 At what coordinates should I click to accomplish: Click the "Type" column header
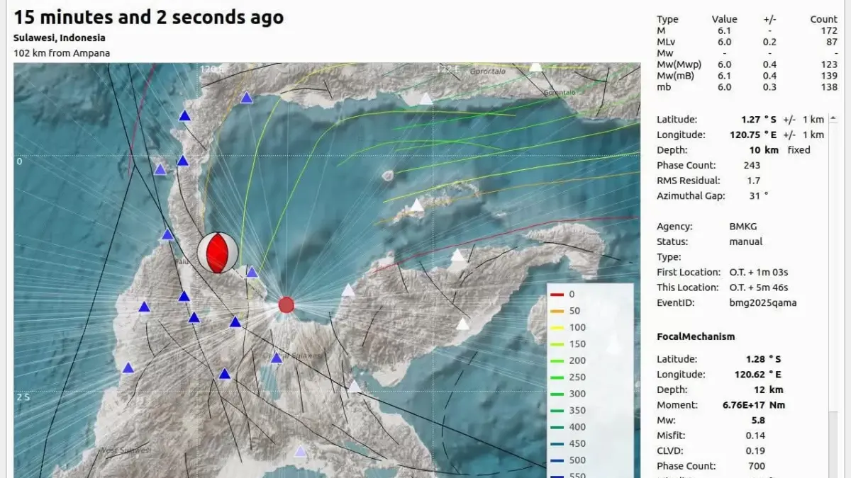667,19
